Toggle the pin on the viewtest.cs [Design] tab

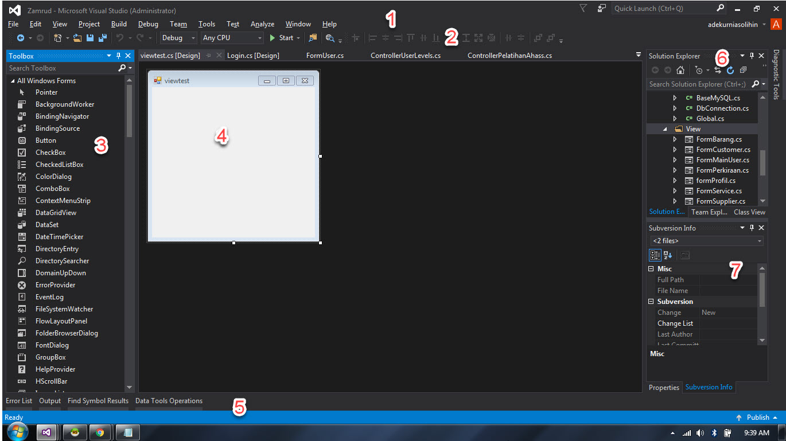209,56
